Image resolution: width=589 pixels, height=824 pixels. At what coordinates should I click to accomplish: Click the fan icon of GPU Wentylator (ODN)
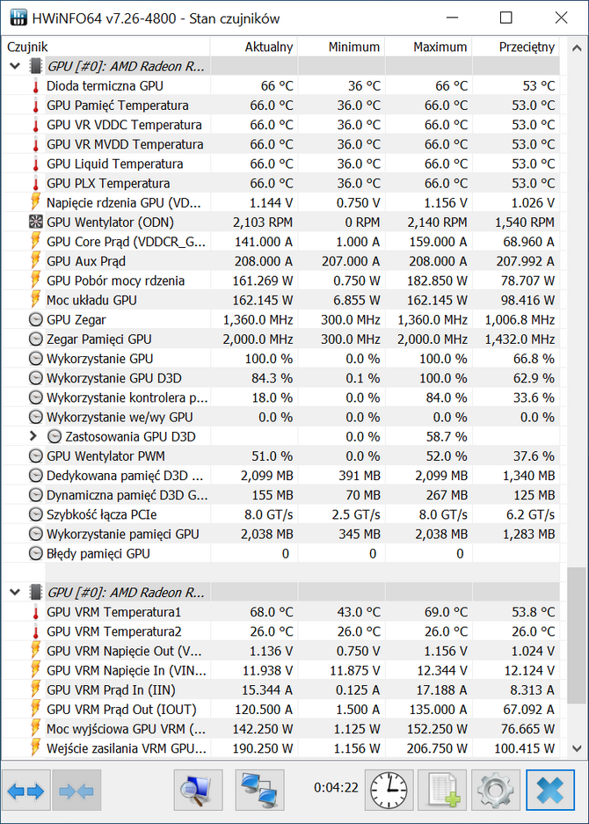[x=36, y=222]
